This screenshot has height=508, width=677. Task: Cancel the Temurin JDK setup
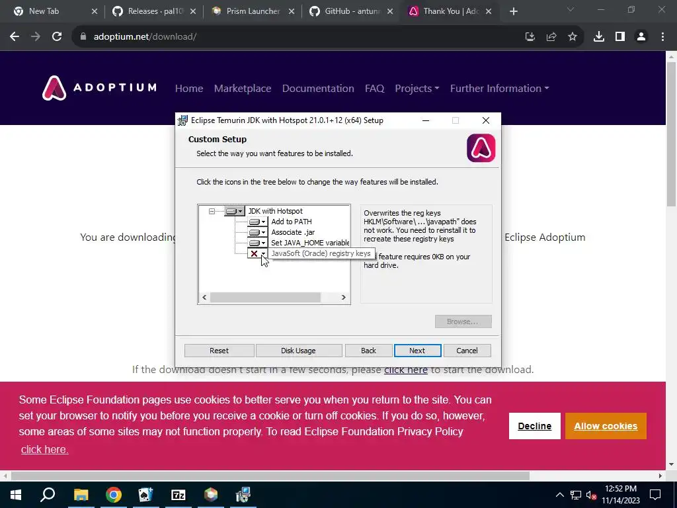467,351
